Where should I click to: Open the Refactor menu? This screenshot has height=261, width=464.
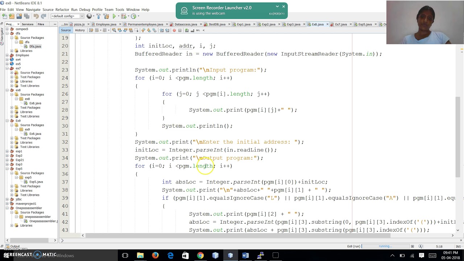coord(62,9)
